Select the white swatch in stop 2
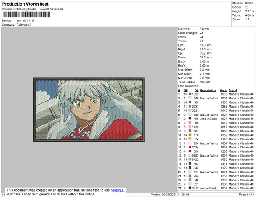The width and height of the screenshot is (256, 198). 190,98
